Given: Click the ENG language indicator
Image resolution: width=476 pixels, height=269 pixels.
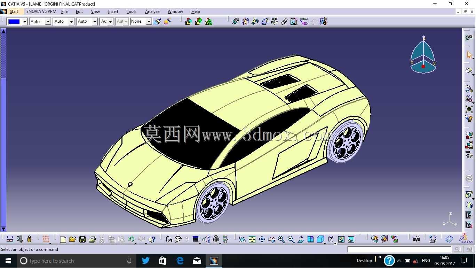Looking at the screenshot, I should [426, 261].
